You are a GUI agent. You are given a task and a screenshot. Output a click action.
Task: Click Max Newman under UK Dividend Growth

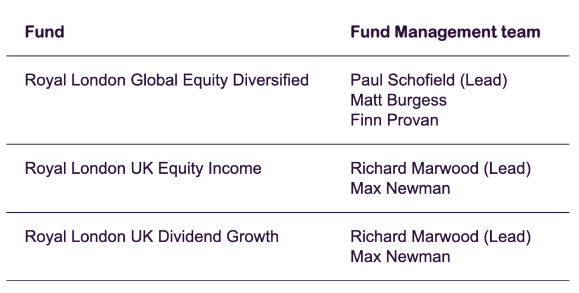[x=400, y=257]
